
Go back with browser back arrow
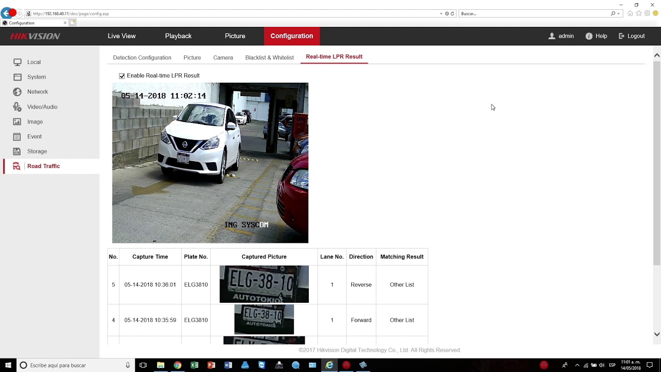point(6,13)
